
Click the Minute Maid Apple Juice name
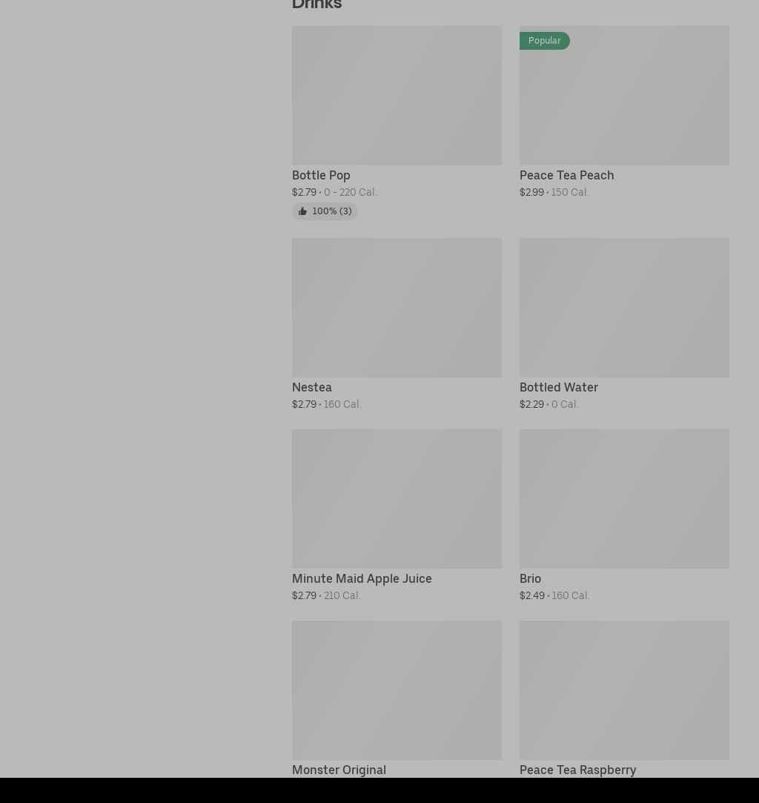362,578
